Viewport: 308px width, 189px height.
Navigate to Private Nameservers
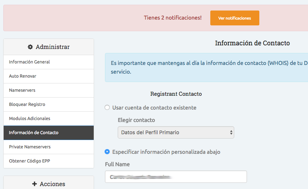pos(30,147)
